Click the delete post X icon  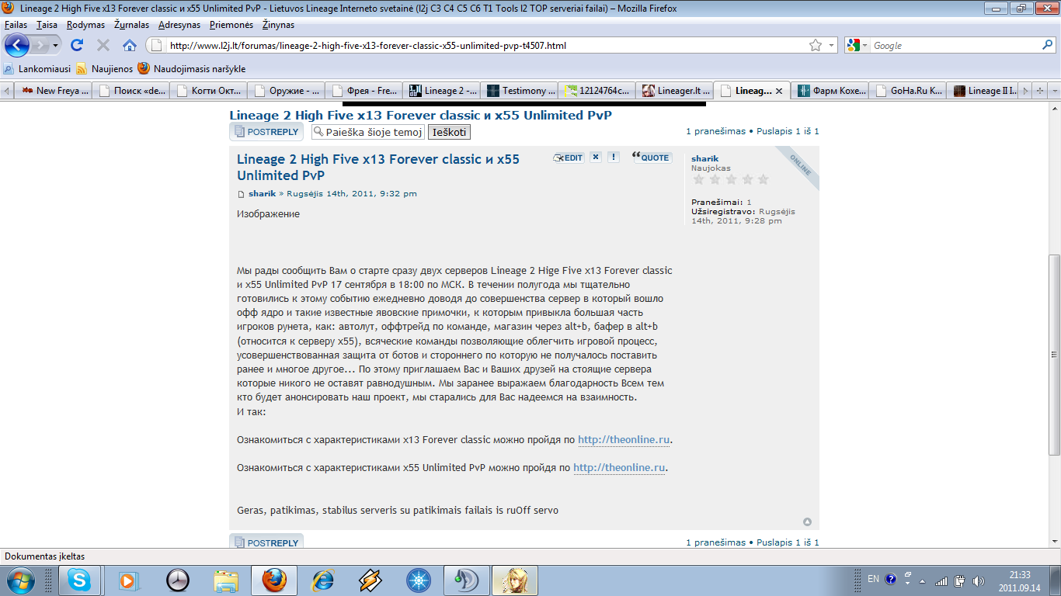pyautogui.click(x=596, y=157)
